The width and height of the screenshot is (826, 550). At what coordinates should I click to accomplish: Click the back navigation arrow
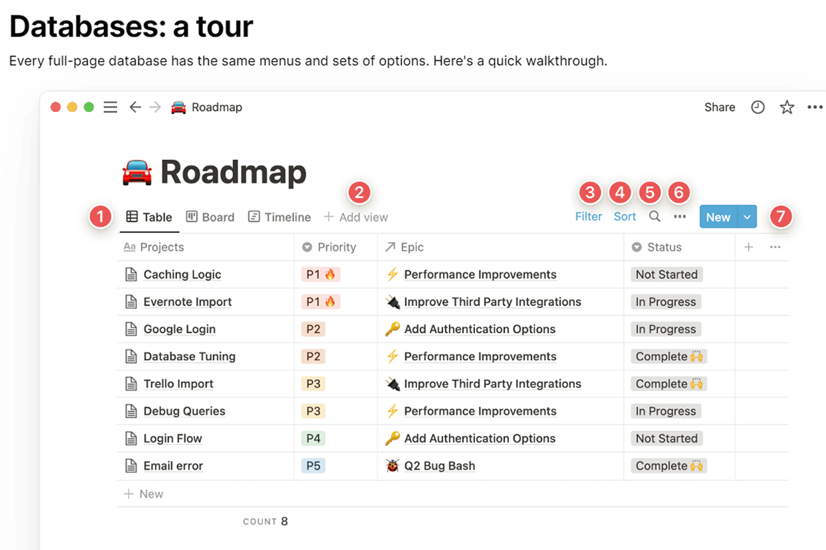pos(135,107)
